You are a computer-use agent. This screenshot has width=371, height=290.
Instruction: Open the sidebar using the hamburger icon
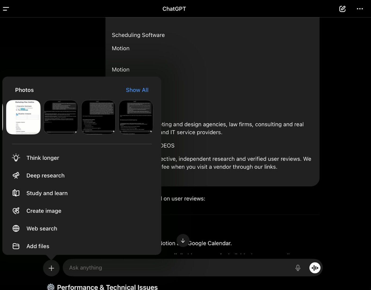[x=5, y=9]
